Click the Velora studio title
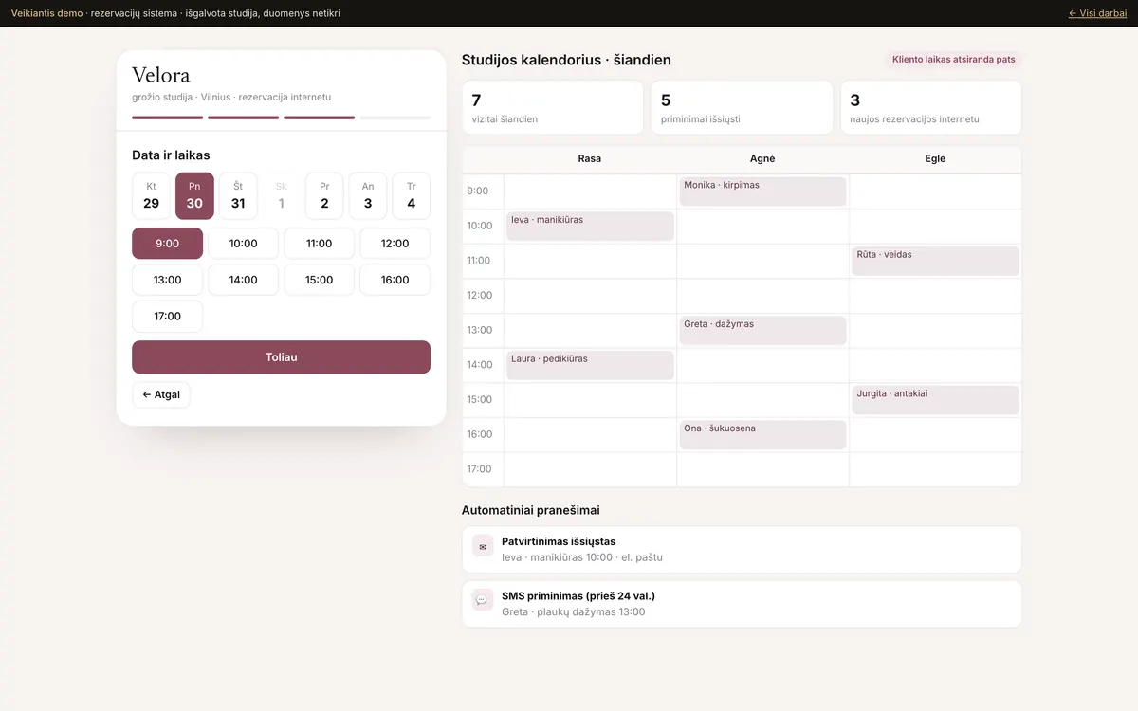This screenshot has width=1138, height=711. click(x=161, y=75)
